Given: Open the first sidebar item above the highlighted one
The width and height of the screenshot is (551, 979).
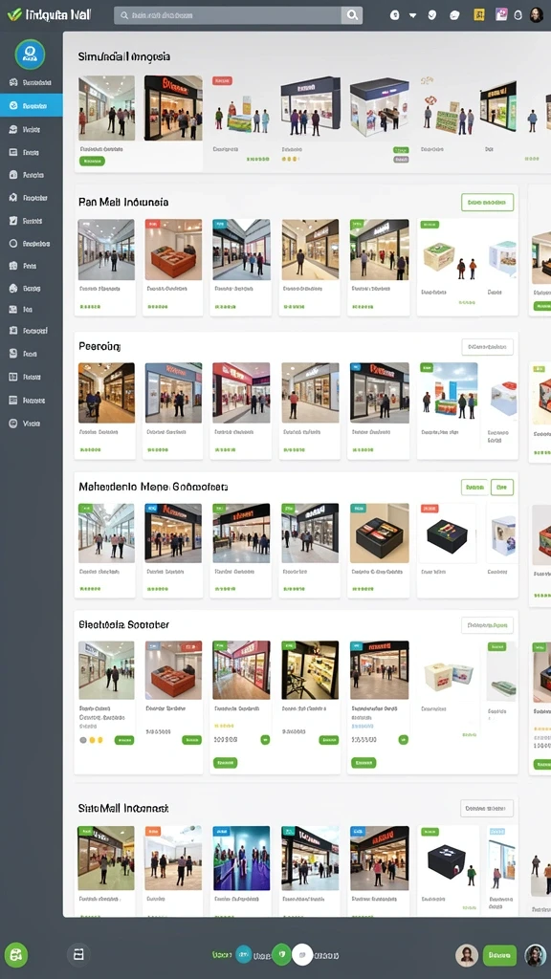Looking at the screenshot, I should pyautogui.click(x=30, y=82).
